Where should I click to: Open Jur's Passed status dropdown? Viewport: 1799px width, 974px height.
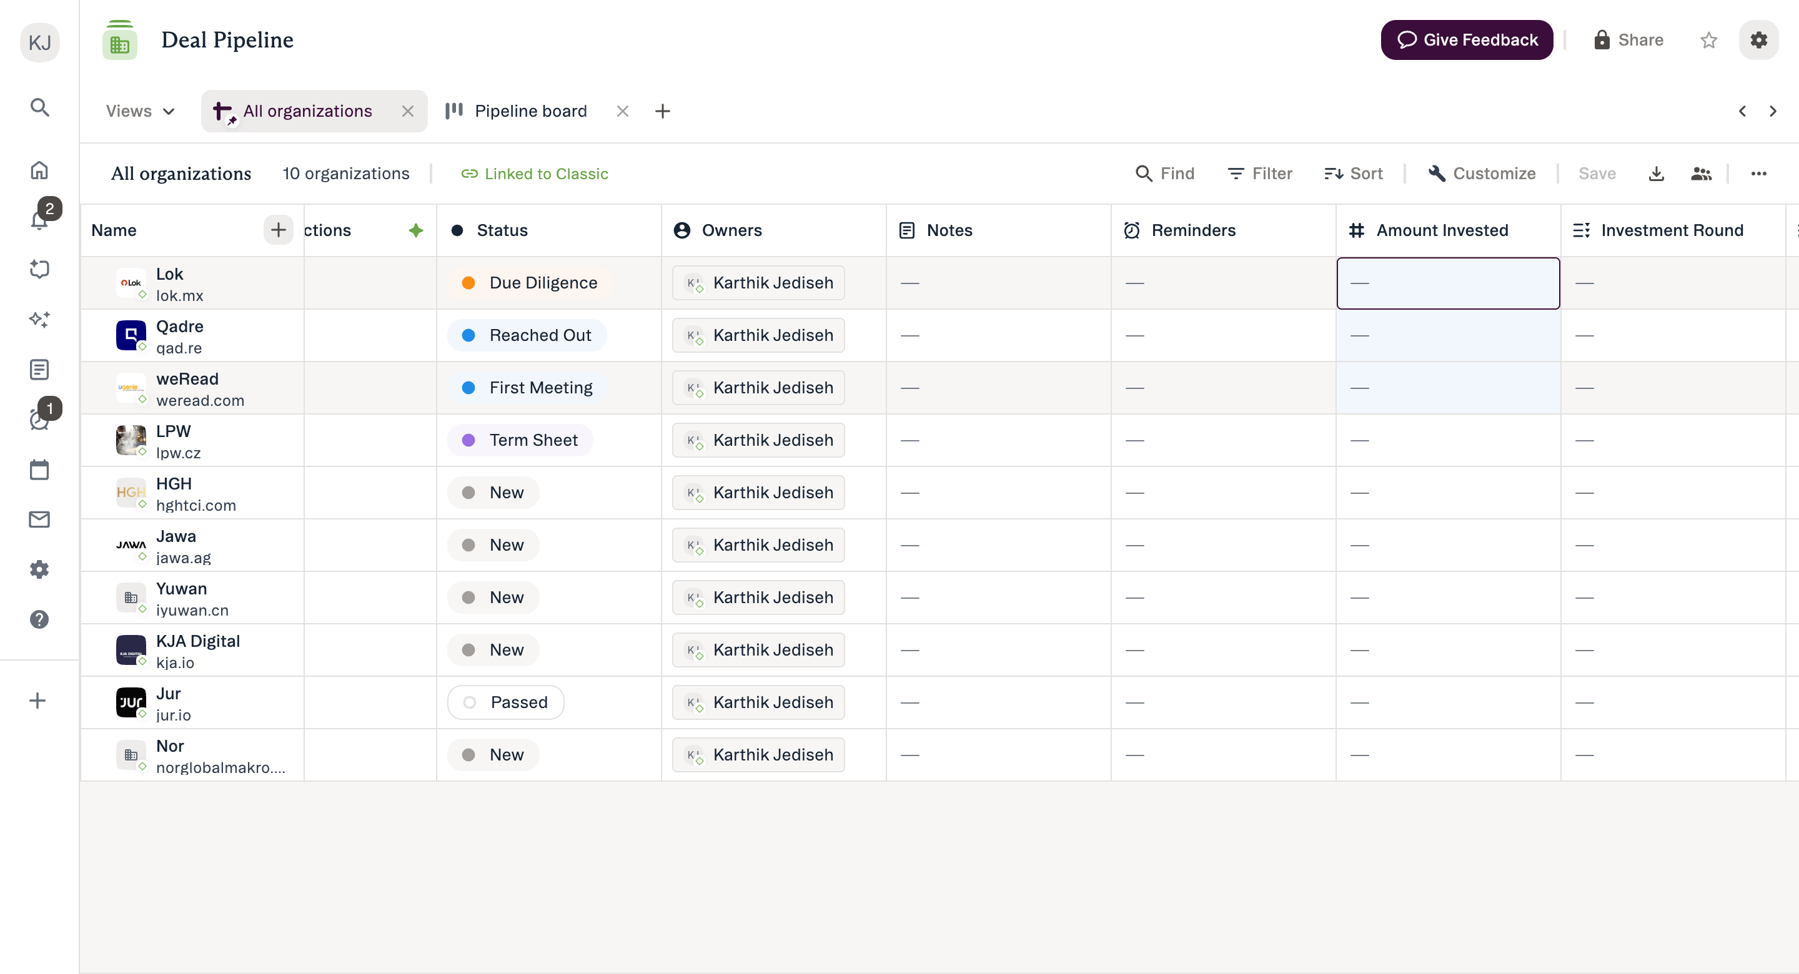click(505, 702)
